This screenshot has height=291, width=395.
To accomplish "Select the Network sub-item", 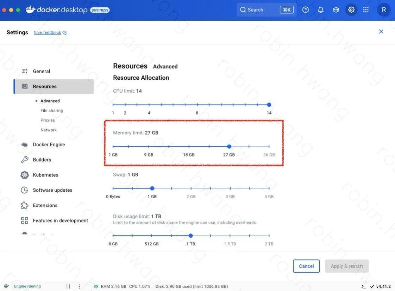I will click(x=49, y=130).
